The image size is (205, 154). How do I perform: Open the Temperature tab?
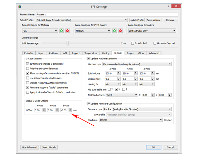[x=90, y=53]
